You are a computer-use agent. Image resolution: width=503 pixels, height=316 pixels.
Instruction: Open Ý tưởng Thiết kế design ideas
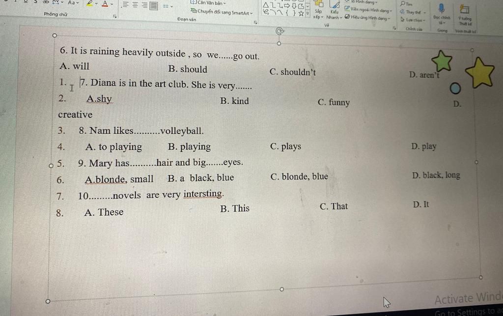pos(465,15)
